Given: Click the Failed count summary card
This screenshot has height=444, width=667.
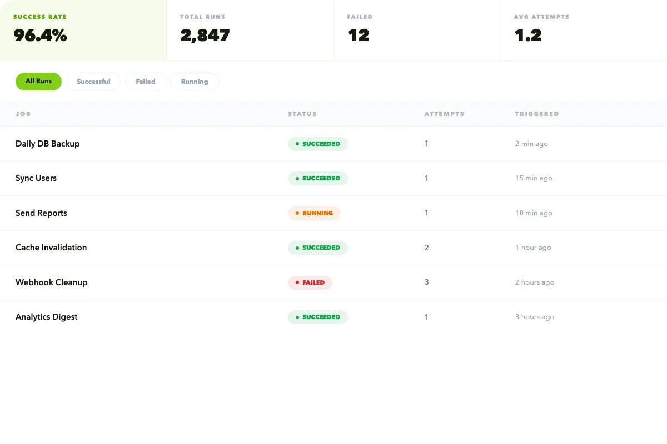Looking at the screenshot, I should (x=416, y=30).
